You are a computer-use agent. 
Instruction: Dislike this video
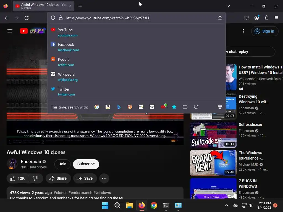(36, 178)
